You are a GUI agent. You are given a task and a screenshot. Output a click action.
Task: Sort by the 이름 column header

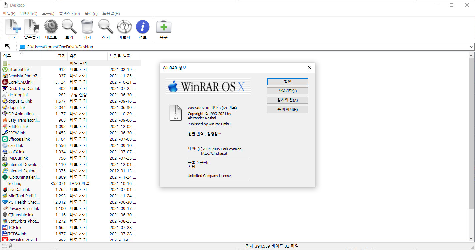[x=21, y=56]
